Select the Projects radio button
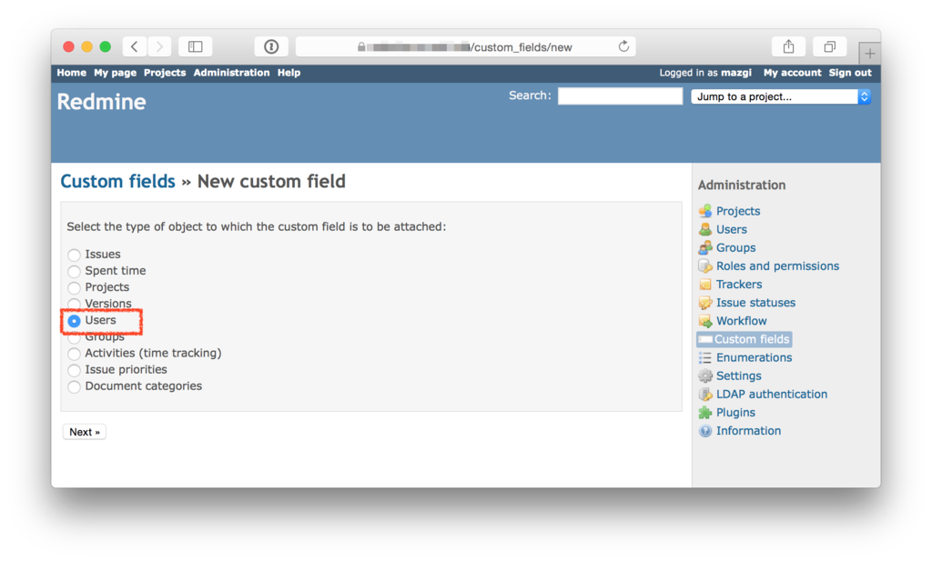Viewport: 932px width, 561px height. (74, 288)
